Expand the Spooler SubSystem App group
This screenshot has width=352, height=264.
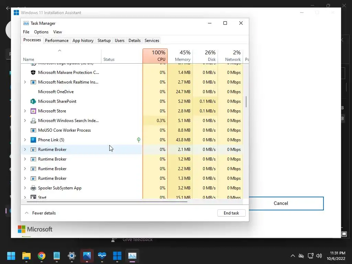[x=25, y=188]
